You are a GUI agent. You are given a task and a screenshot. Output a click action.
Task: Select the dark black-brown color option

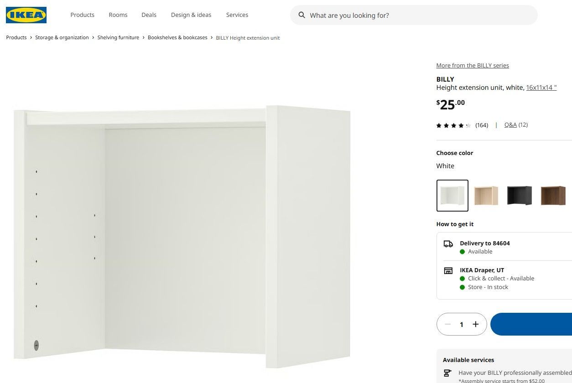pos(519,195)
